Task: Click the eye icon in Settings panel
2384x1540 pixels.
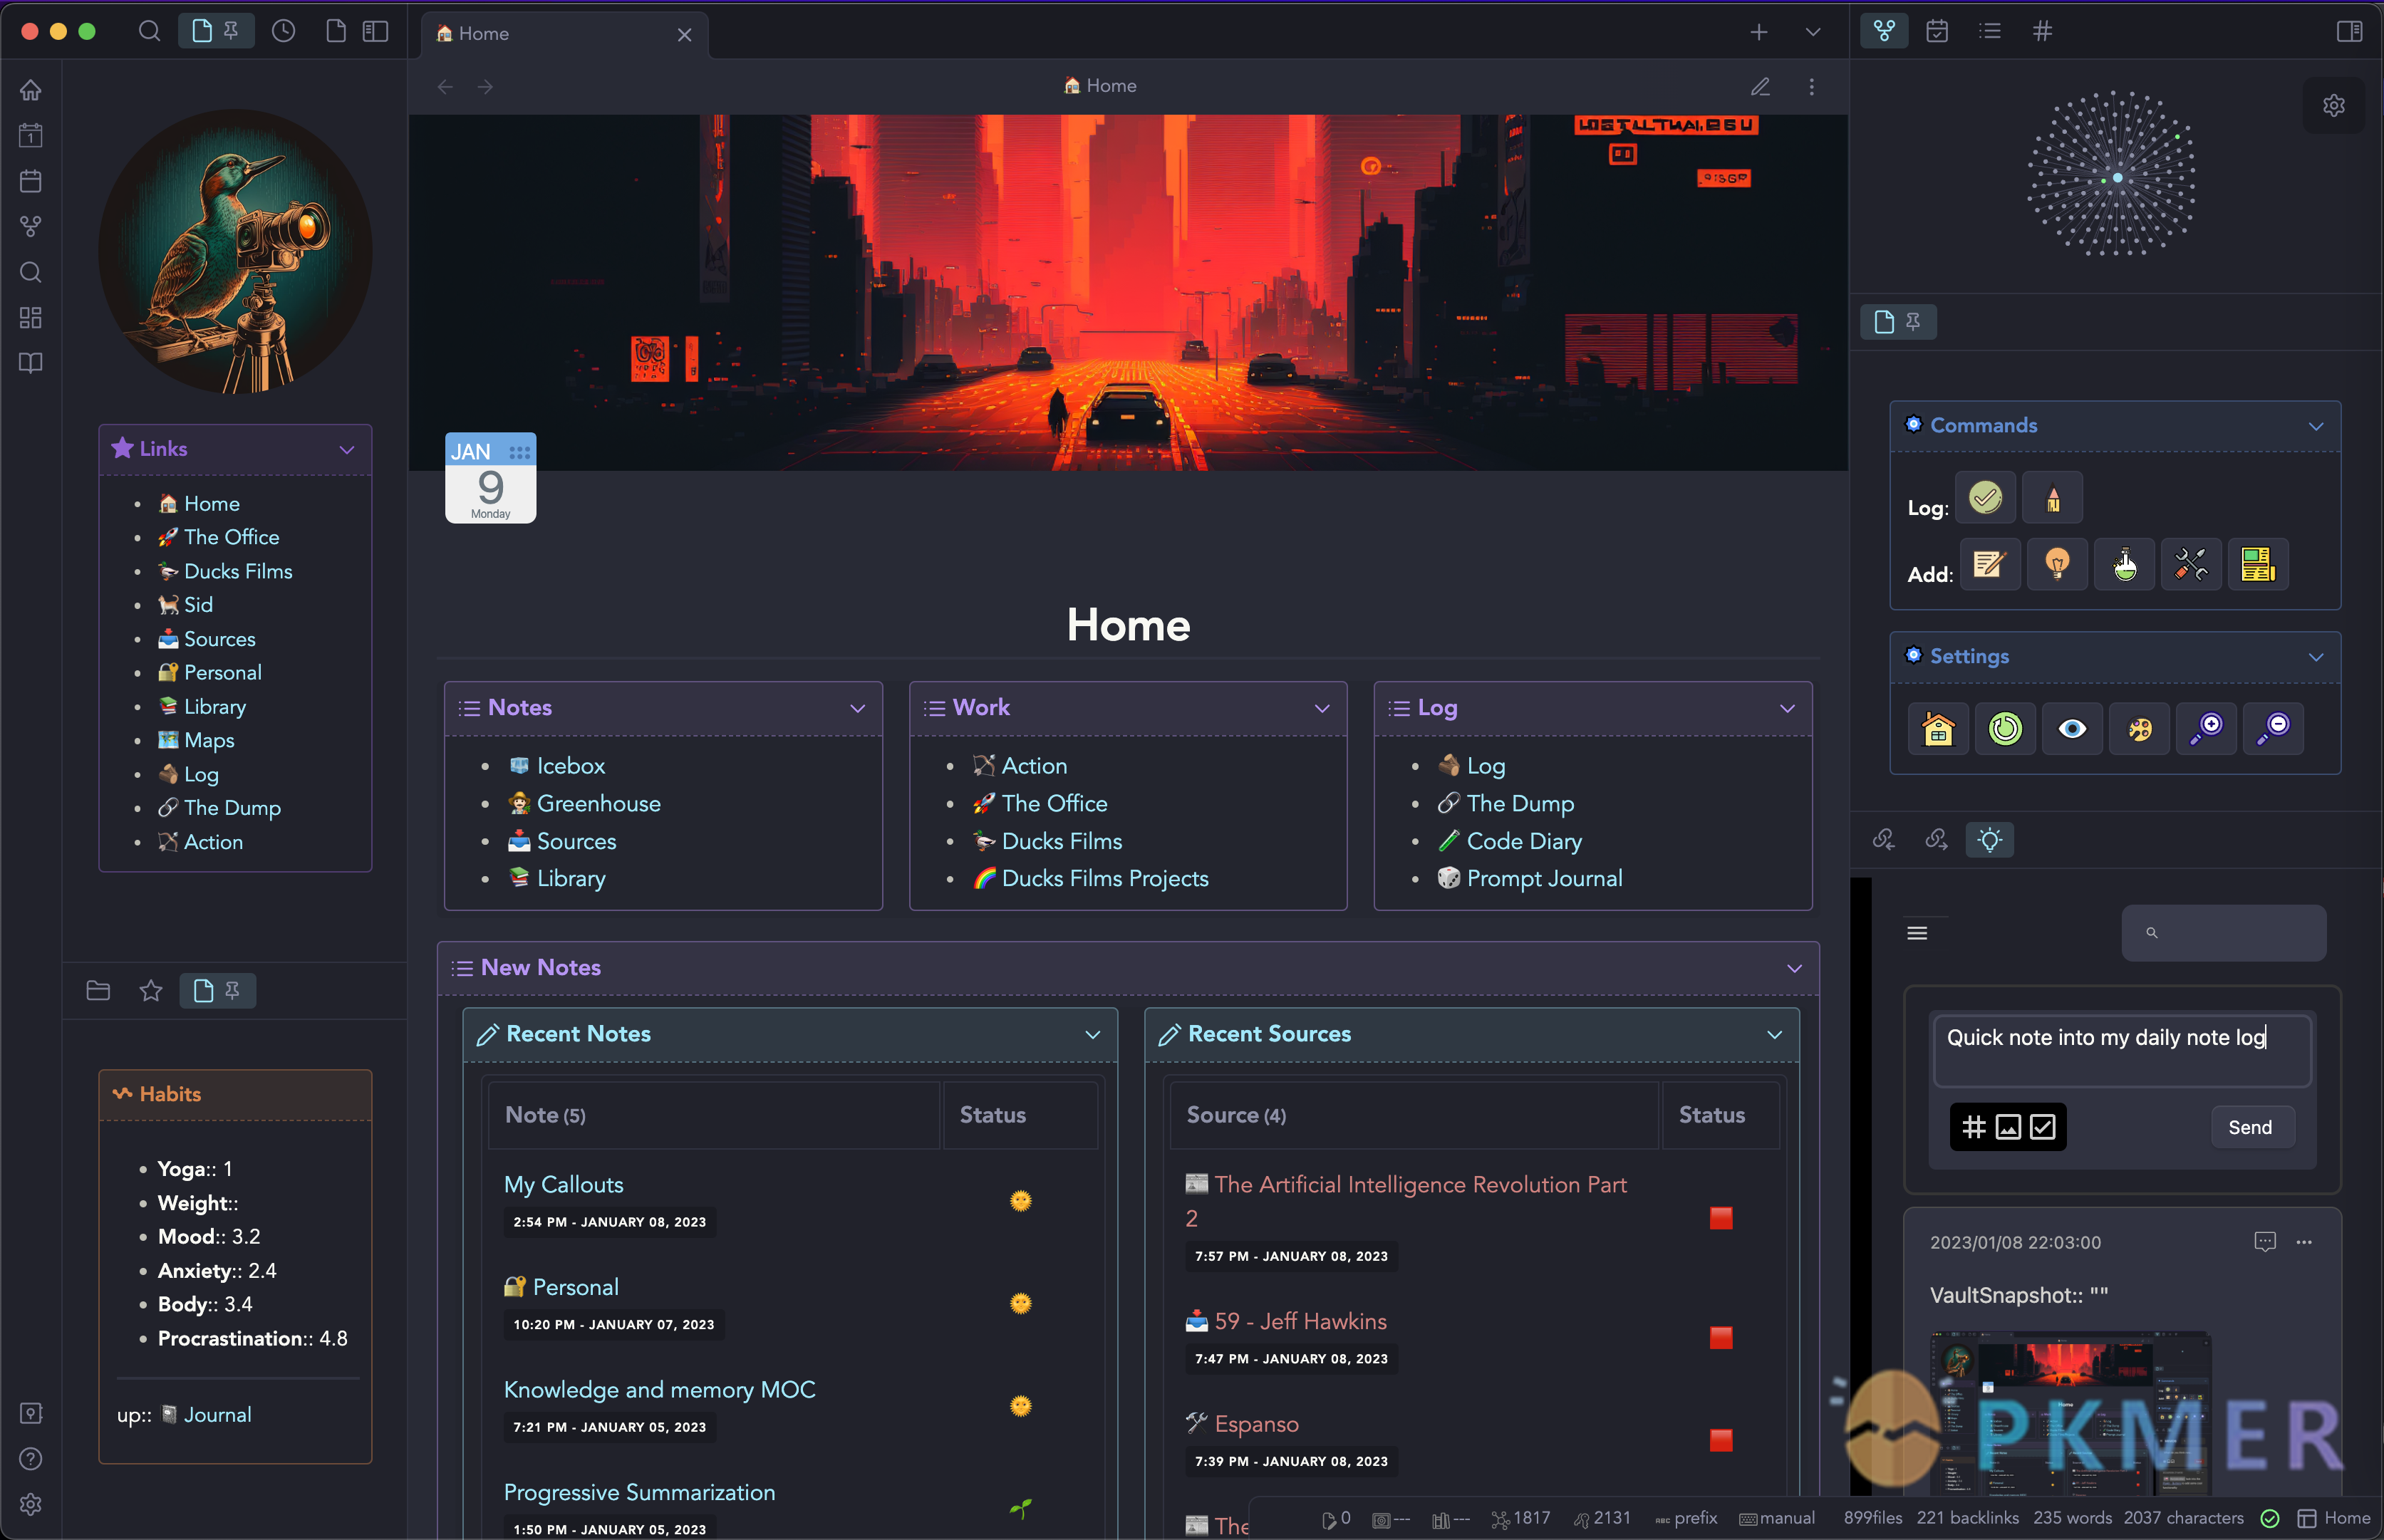Action: (2071, 727)
